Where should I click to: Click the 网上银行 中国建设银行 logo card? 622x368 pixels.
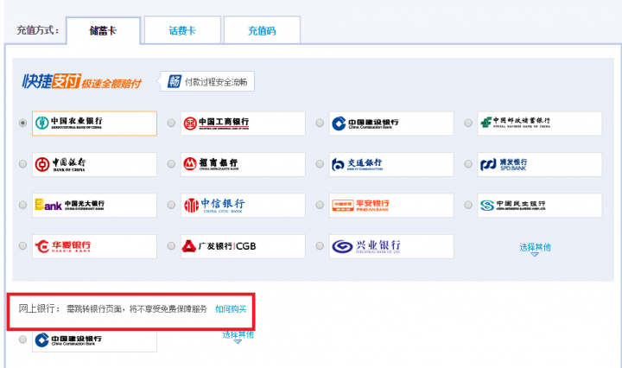[x=94, y=340]
